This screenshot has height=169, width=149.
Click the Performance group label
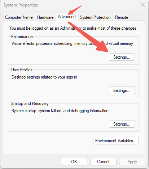point(22,37)
